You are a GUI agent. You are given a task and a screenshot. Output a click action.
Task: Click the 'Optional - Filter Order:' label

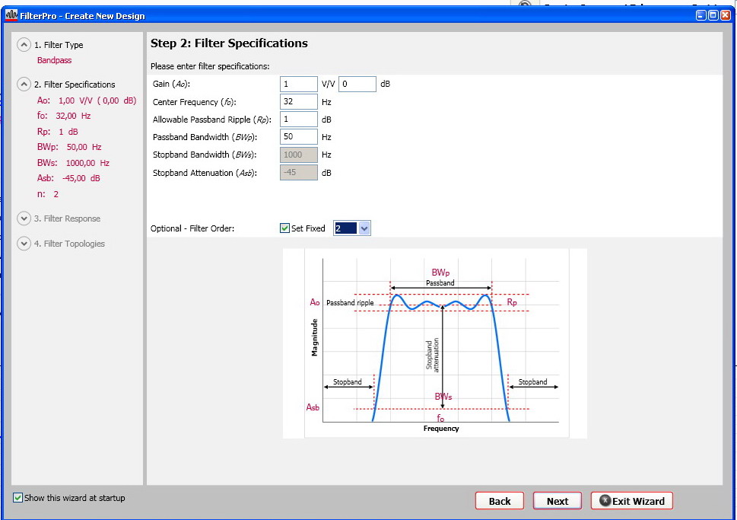point(192,228)
